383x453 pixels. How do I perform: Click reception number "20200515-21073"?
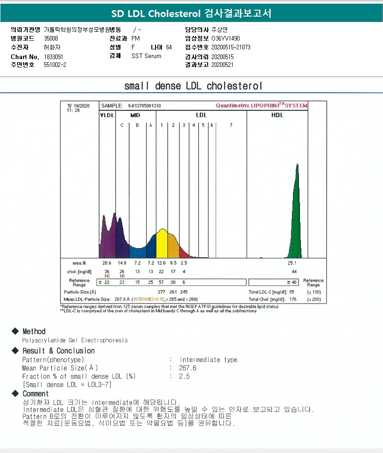pyautogui.click(x=231, y=47)
